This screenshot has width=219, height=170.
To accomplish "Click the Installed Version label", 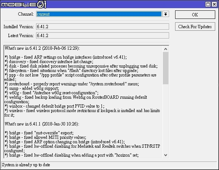I will tap(19, 27).
